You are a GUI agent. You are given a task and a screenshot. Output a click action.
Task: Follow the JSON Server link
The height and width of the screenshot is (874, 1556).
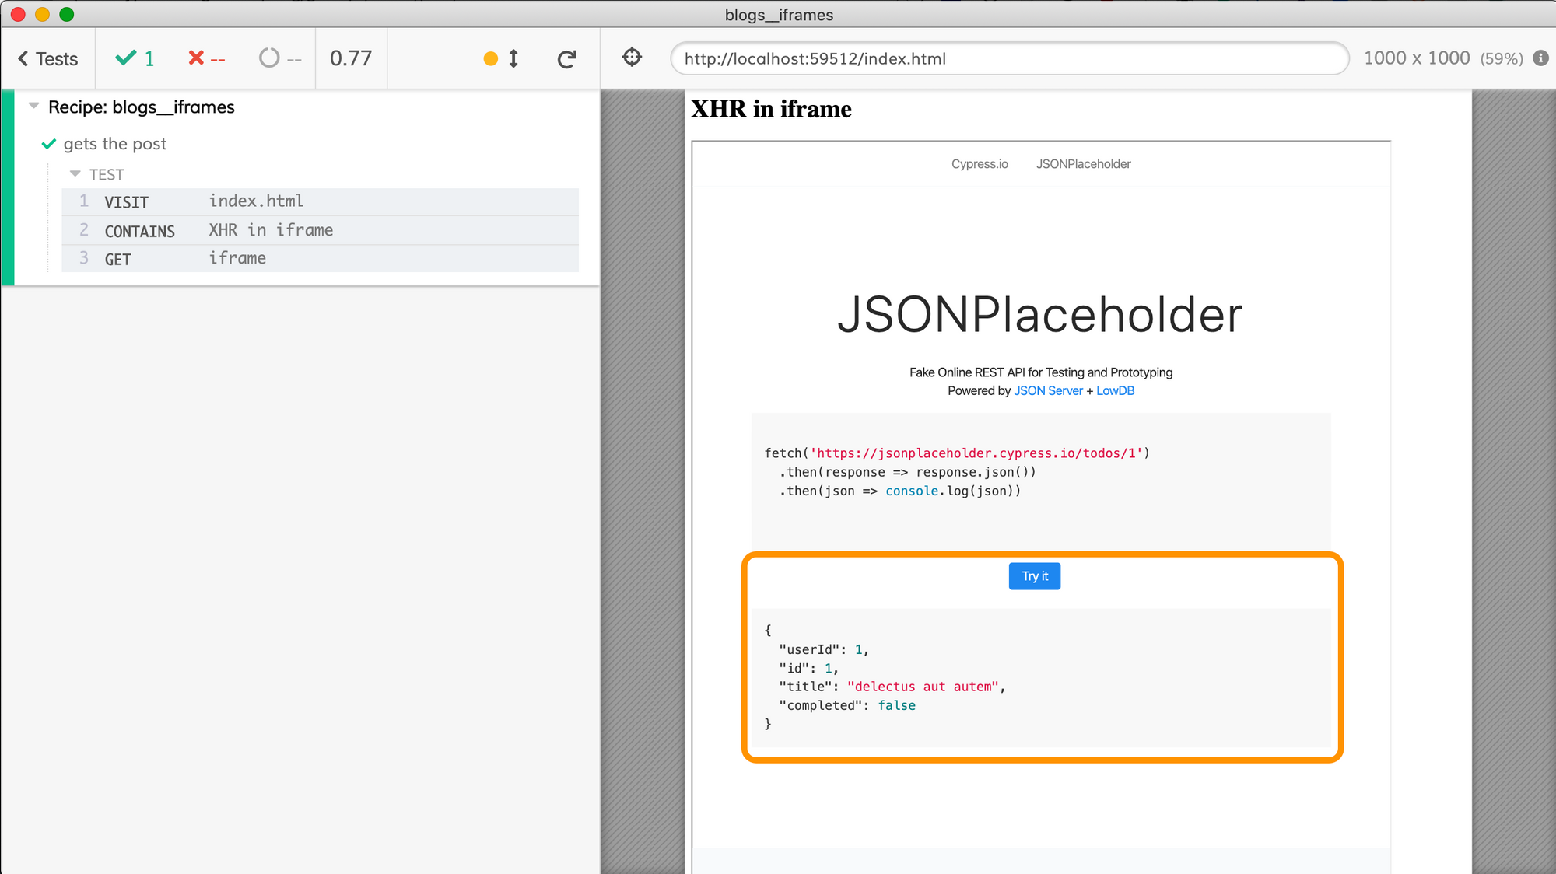1048,391
